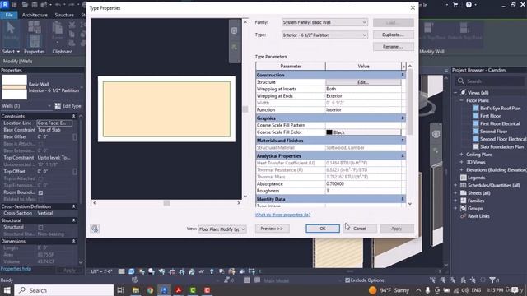
Task: Click the Bird's Eye Roof Plan view icon
Action: 476,108
